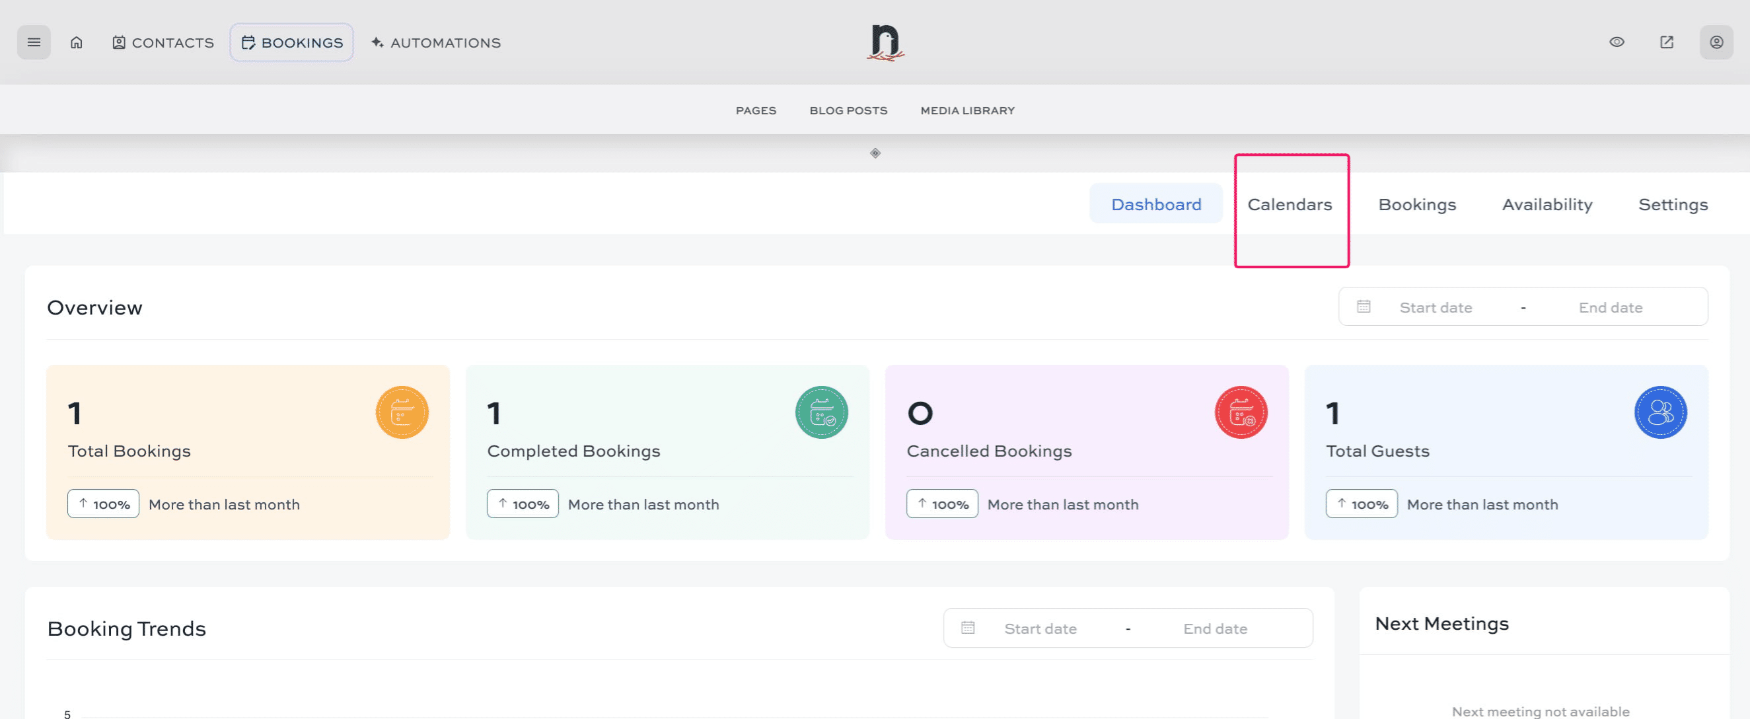
Task: Open the Overview Start date picker
Action: 1435,307
